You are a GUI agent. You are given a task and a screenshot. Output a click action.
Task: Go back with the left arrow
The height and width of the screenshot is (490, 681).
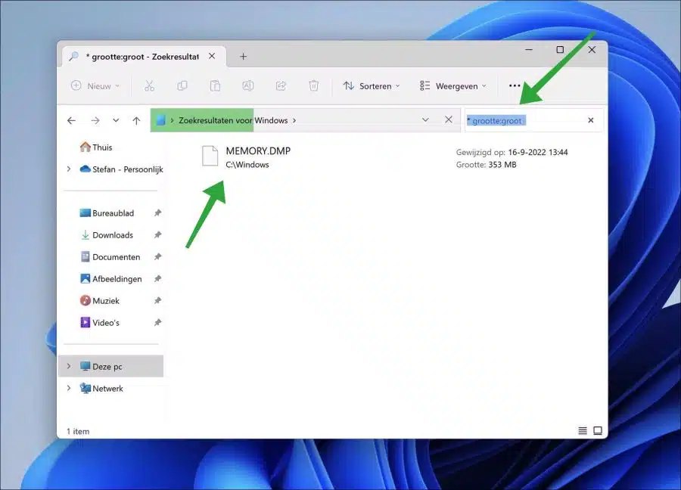click(72, 121)
